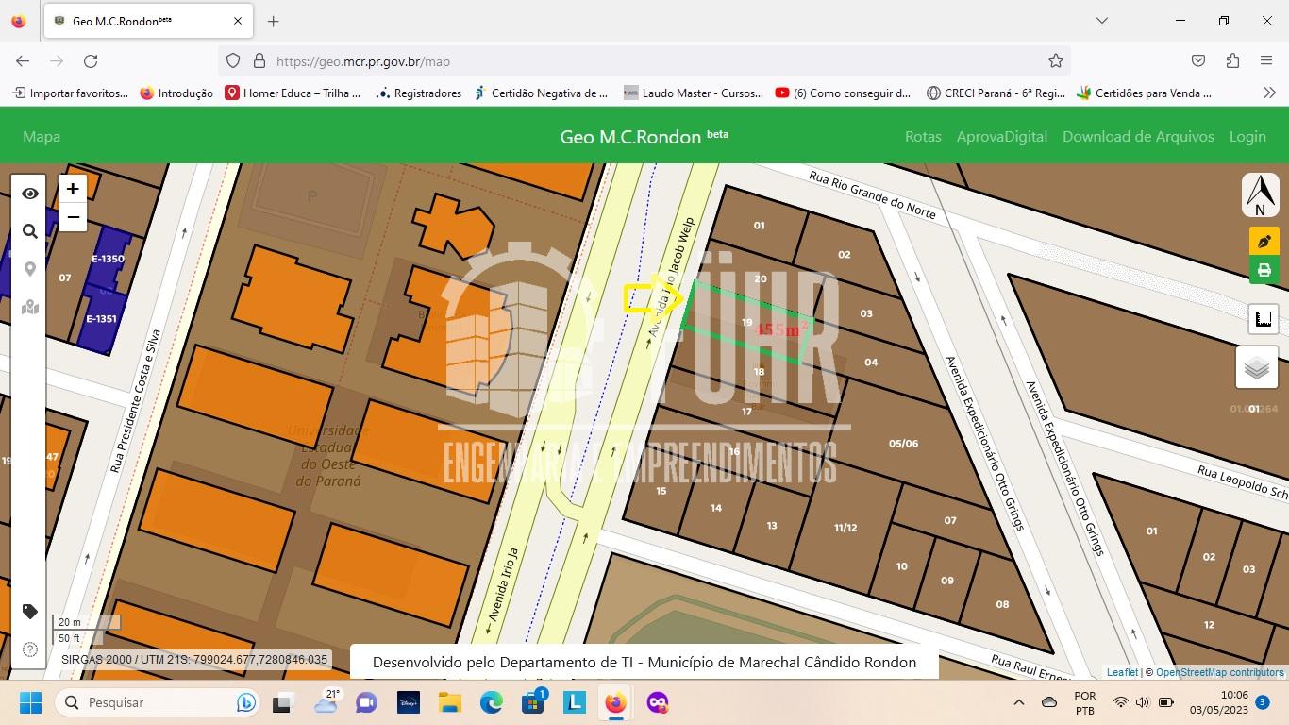Click the Pesquisar taskbar search box

(159, 702)
